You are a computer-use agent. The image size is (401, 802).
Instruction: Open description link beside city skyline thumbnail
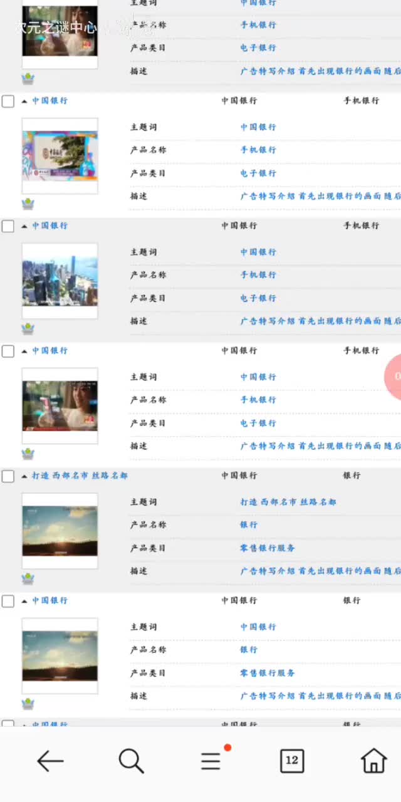tap(320, 321)
